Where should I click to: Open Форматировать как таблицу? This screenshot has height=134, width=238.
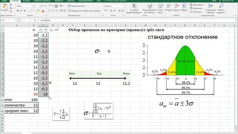[149, 9]
